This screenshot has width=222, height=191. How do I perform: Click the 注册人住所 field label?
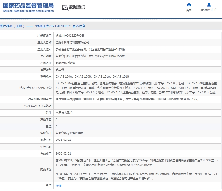tap(44, 49)
